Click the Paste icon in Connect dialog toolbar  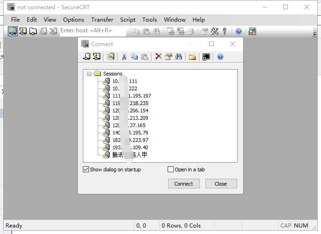tap(145, 57)
